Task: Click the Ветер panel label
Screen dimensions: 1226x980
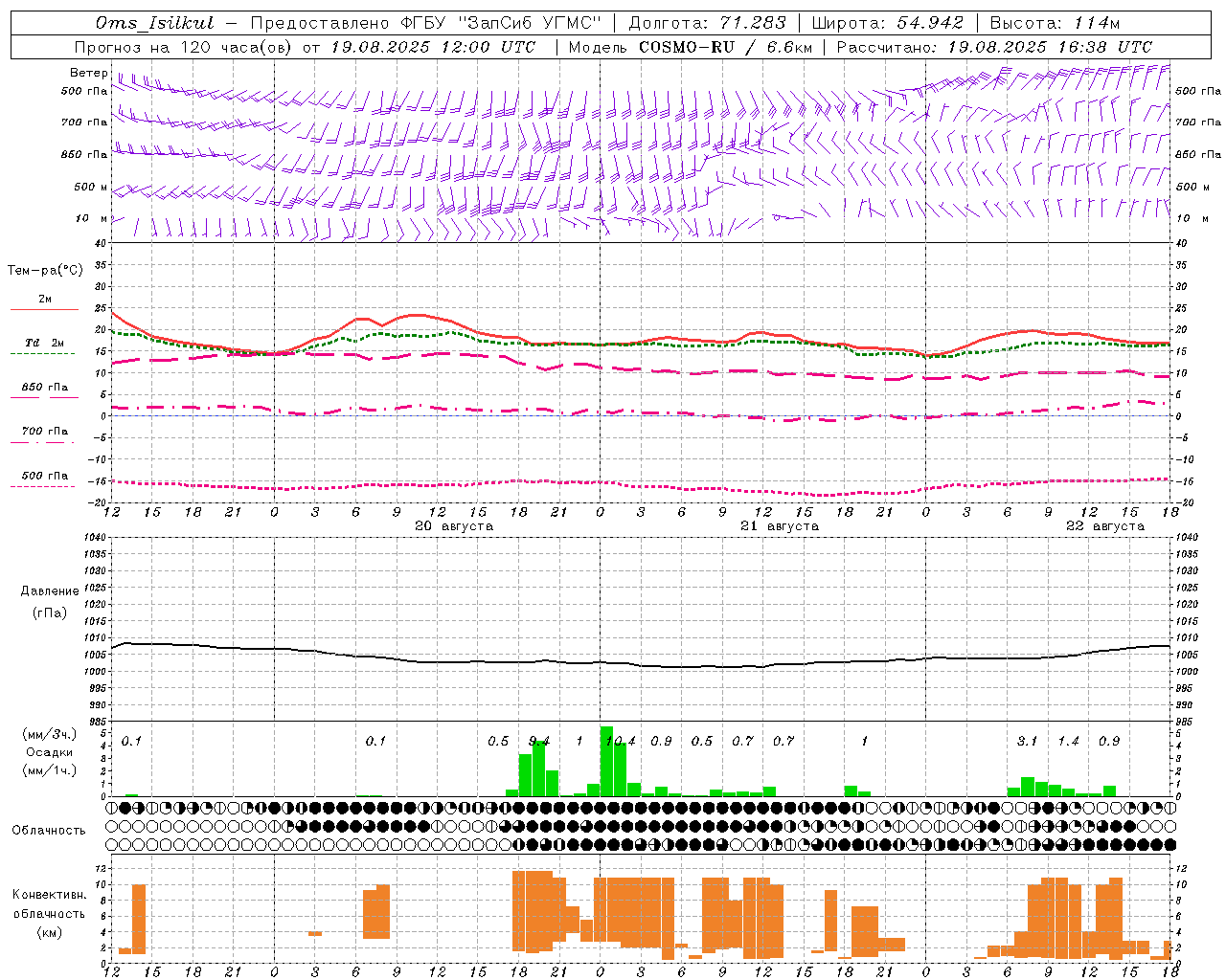Action: (x=88, y=73)
